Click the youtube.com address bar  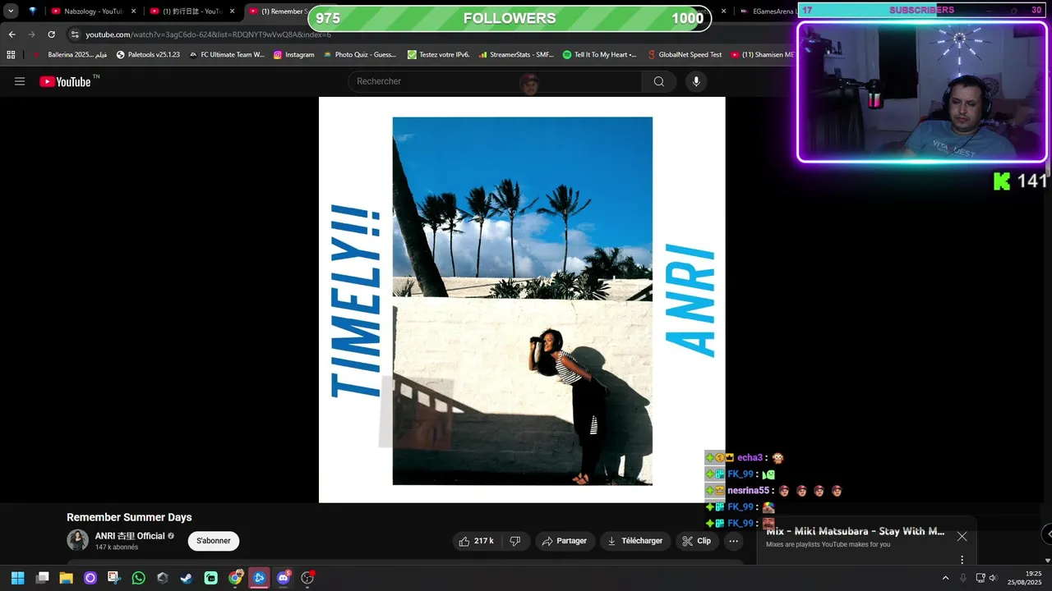click(x=208, y=34)
